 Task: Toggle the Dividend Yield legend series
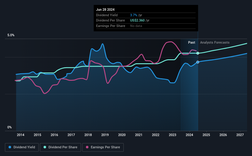click(22, 147)
